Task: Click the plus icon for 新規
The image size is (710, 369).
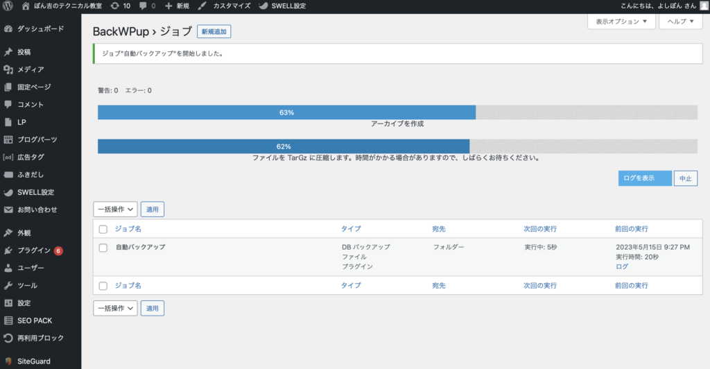Action: [168, 6]
